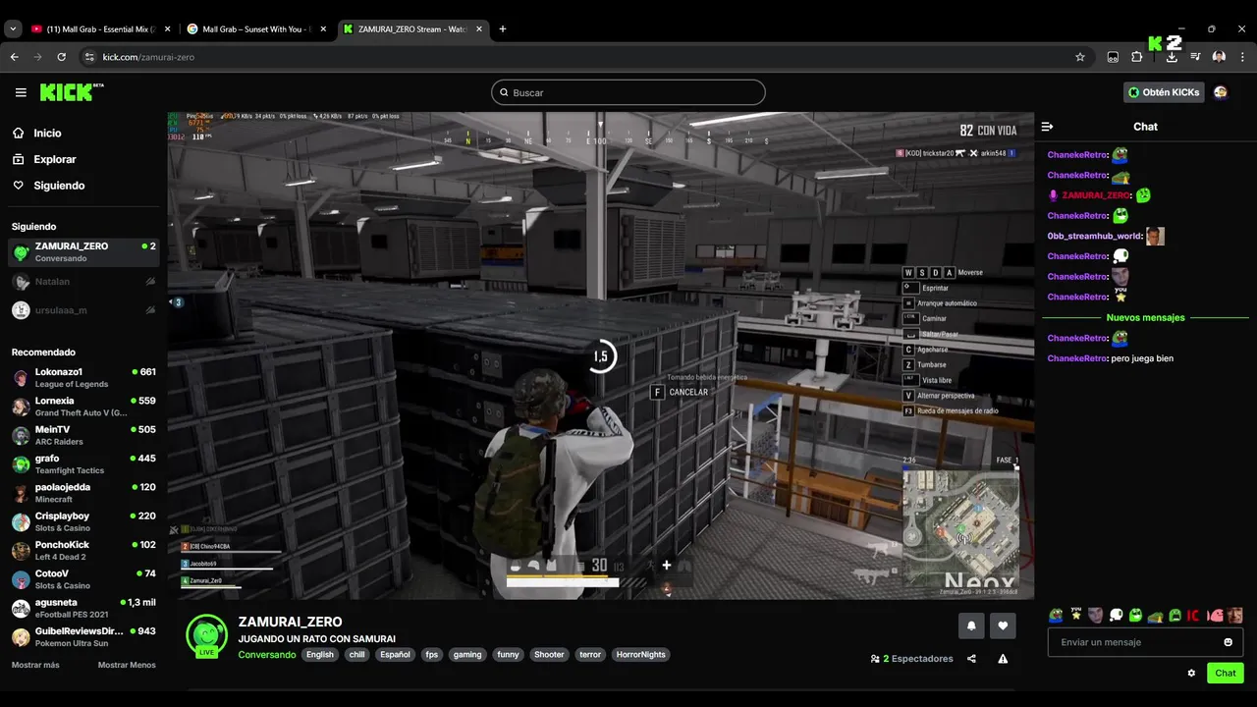
Task: Reload the page in Chrome
Action: point(61,57)
